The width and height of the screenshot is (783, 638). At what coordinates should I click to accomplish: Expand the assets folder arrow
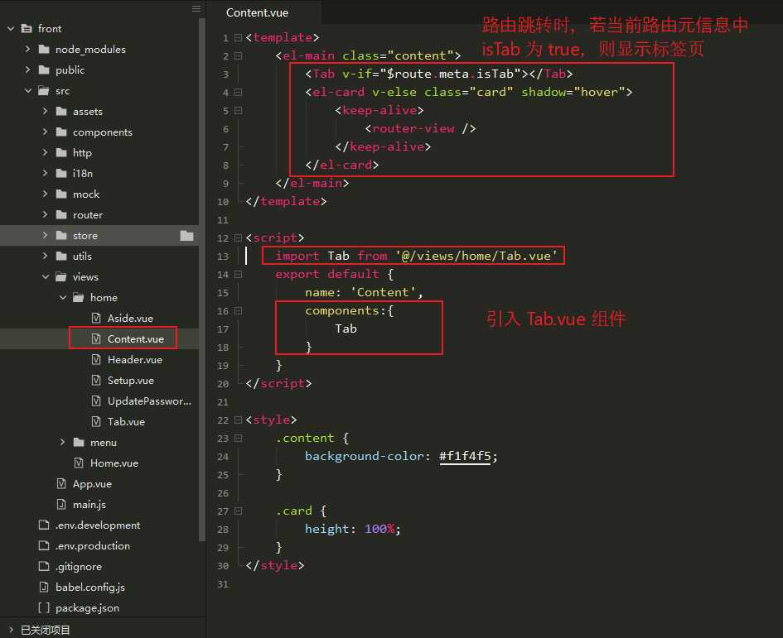click(45, 111)
